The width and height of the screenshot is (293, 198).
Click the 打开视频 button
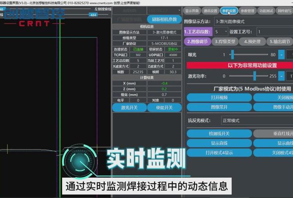coord(219,97)
